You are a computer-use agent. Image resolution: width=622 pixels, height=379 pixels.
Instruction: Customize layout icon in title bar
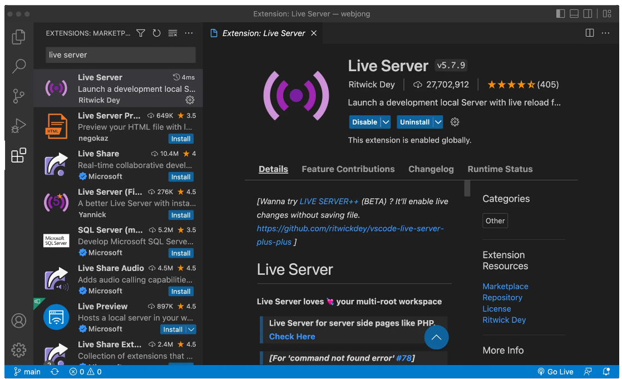607,14
